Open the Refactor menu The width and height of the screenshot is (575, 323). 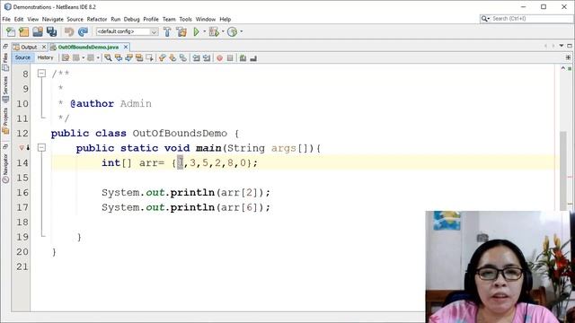[97, 19]
